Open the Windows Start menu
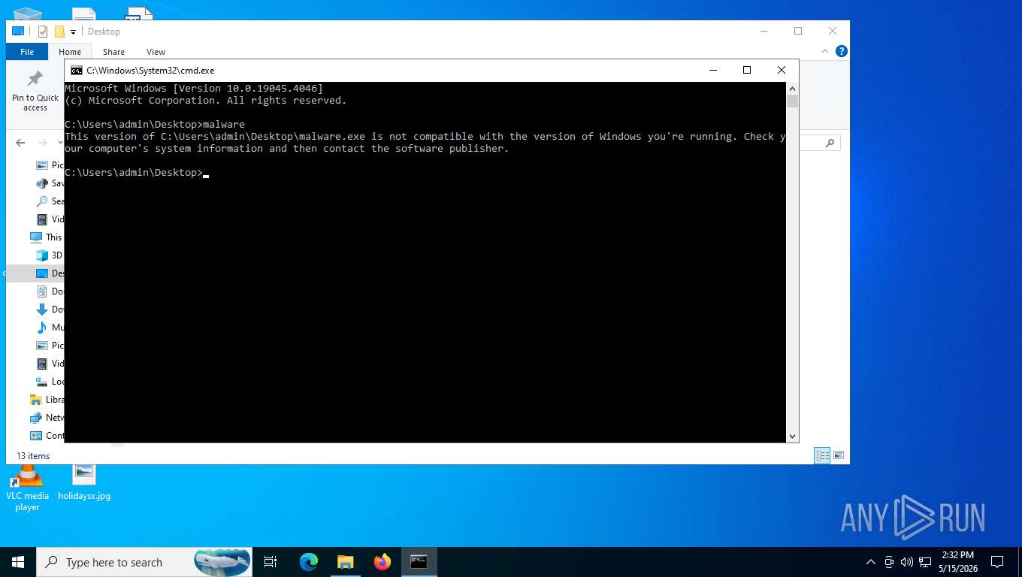The height and width of the screenshot is (577, 1022). (18, 562)
